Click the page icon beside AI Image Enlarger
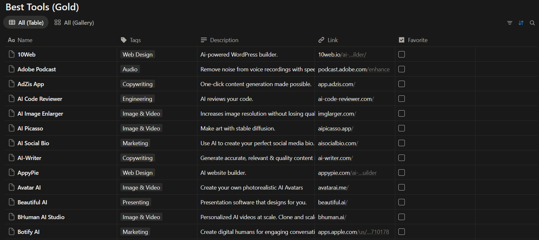 coord(12,113)
